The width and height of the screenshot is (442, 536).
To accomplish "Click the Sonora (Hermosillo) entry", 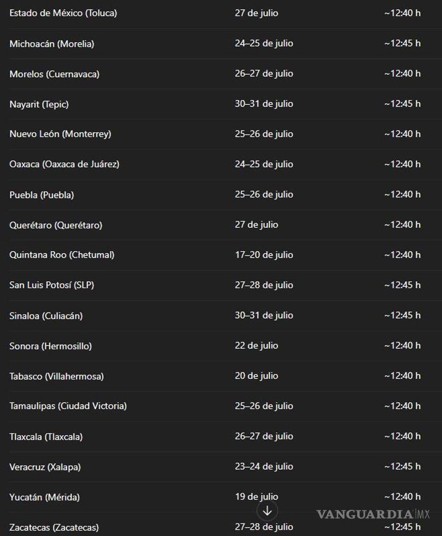I will click(x=50, y=346).
